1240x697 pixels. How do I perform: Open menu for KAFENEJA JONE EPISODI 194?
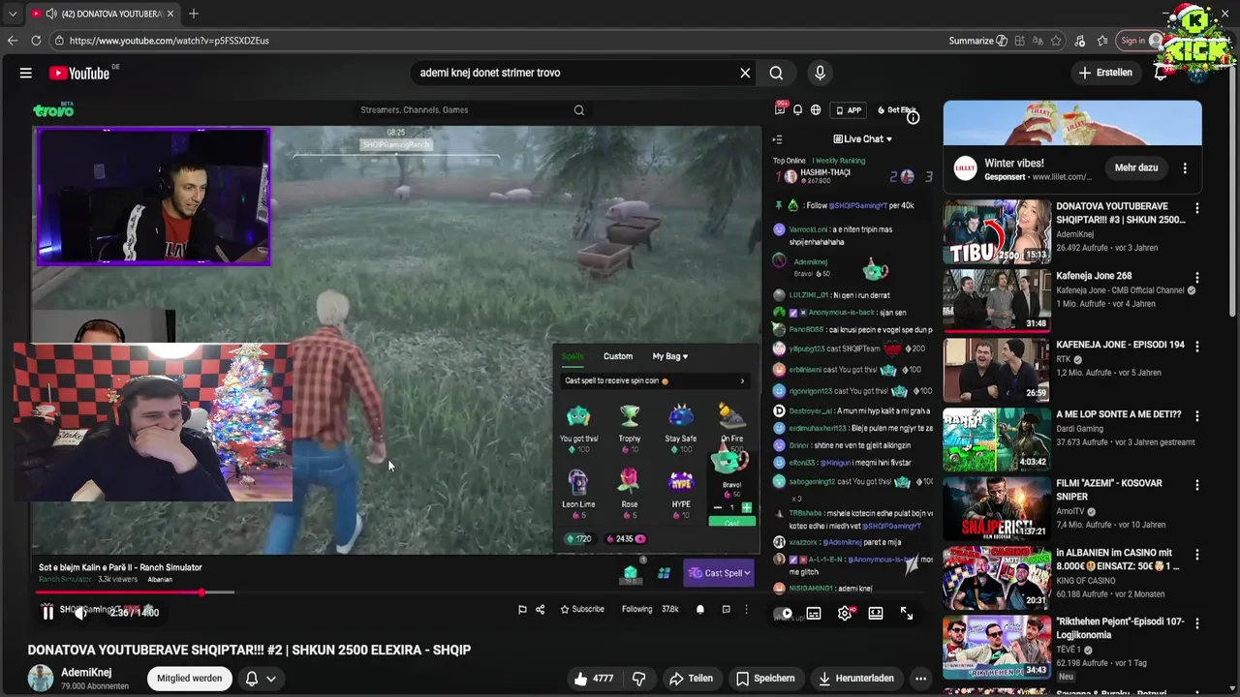pyautogui.click(x=1197, y=346)
